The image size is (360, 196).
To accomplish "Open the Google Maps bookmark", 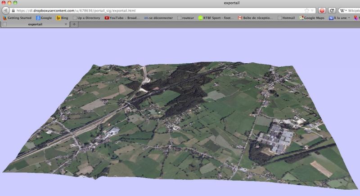I will pyautogui.click(x=312, y=18).
